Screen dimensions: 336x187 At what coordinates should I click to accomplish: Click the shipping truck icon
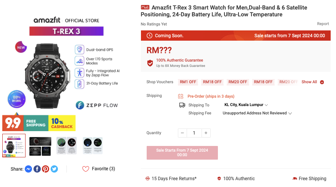(182, 105)
